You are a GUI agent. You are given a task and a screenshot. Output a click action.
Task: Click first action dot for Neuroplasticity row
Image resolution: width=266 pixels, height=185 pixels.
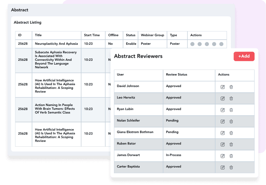[x=192, y=44]
